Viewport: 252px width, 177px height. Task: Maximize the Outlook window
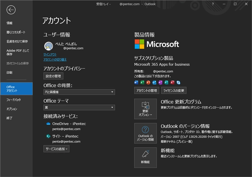coord(235,4)
